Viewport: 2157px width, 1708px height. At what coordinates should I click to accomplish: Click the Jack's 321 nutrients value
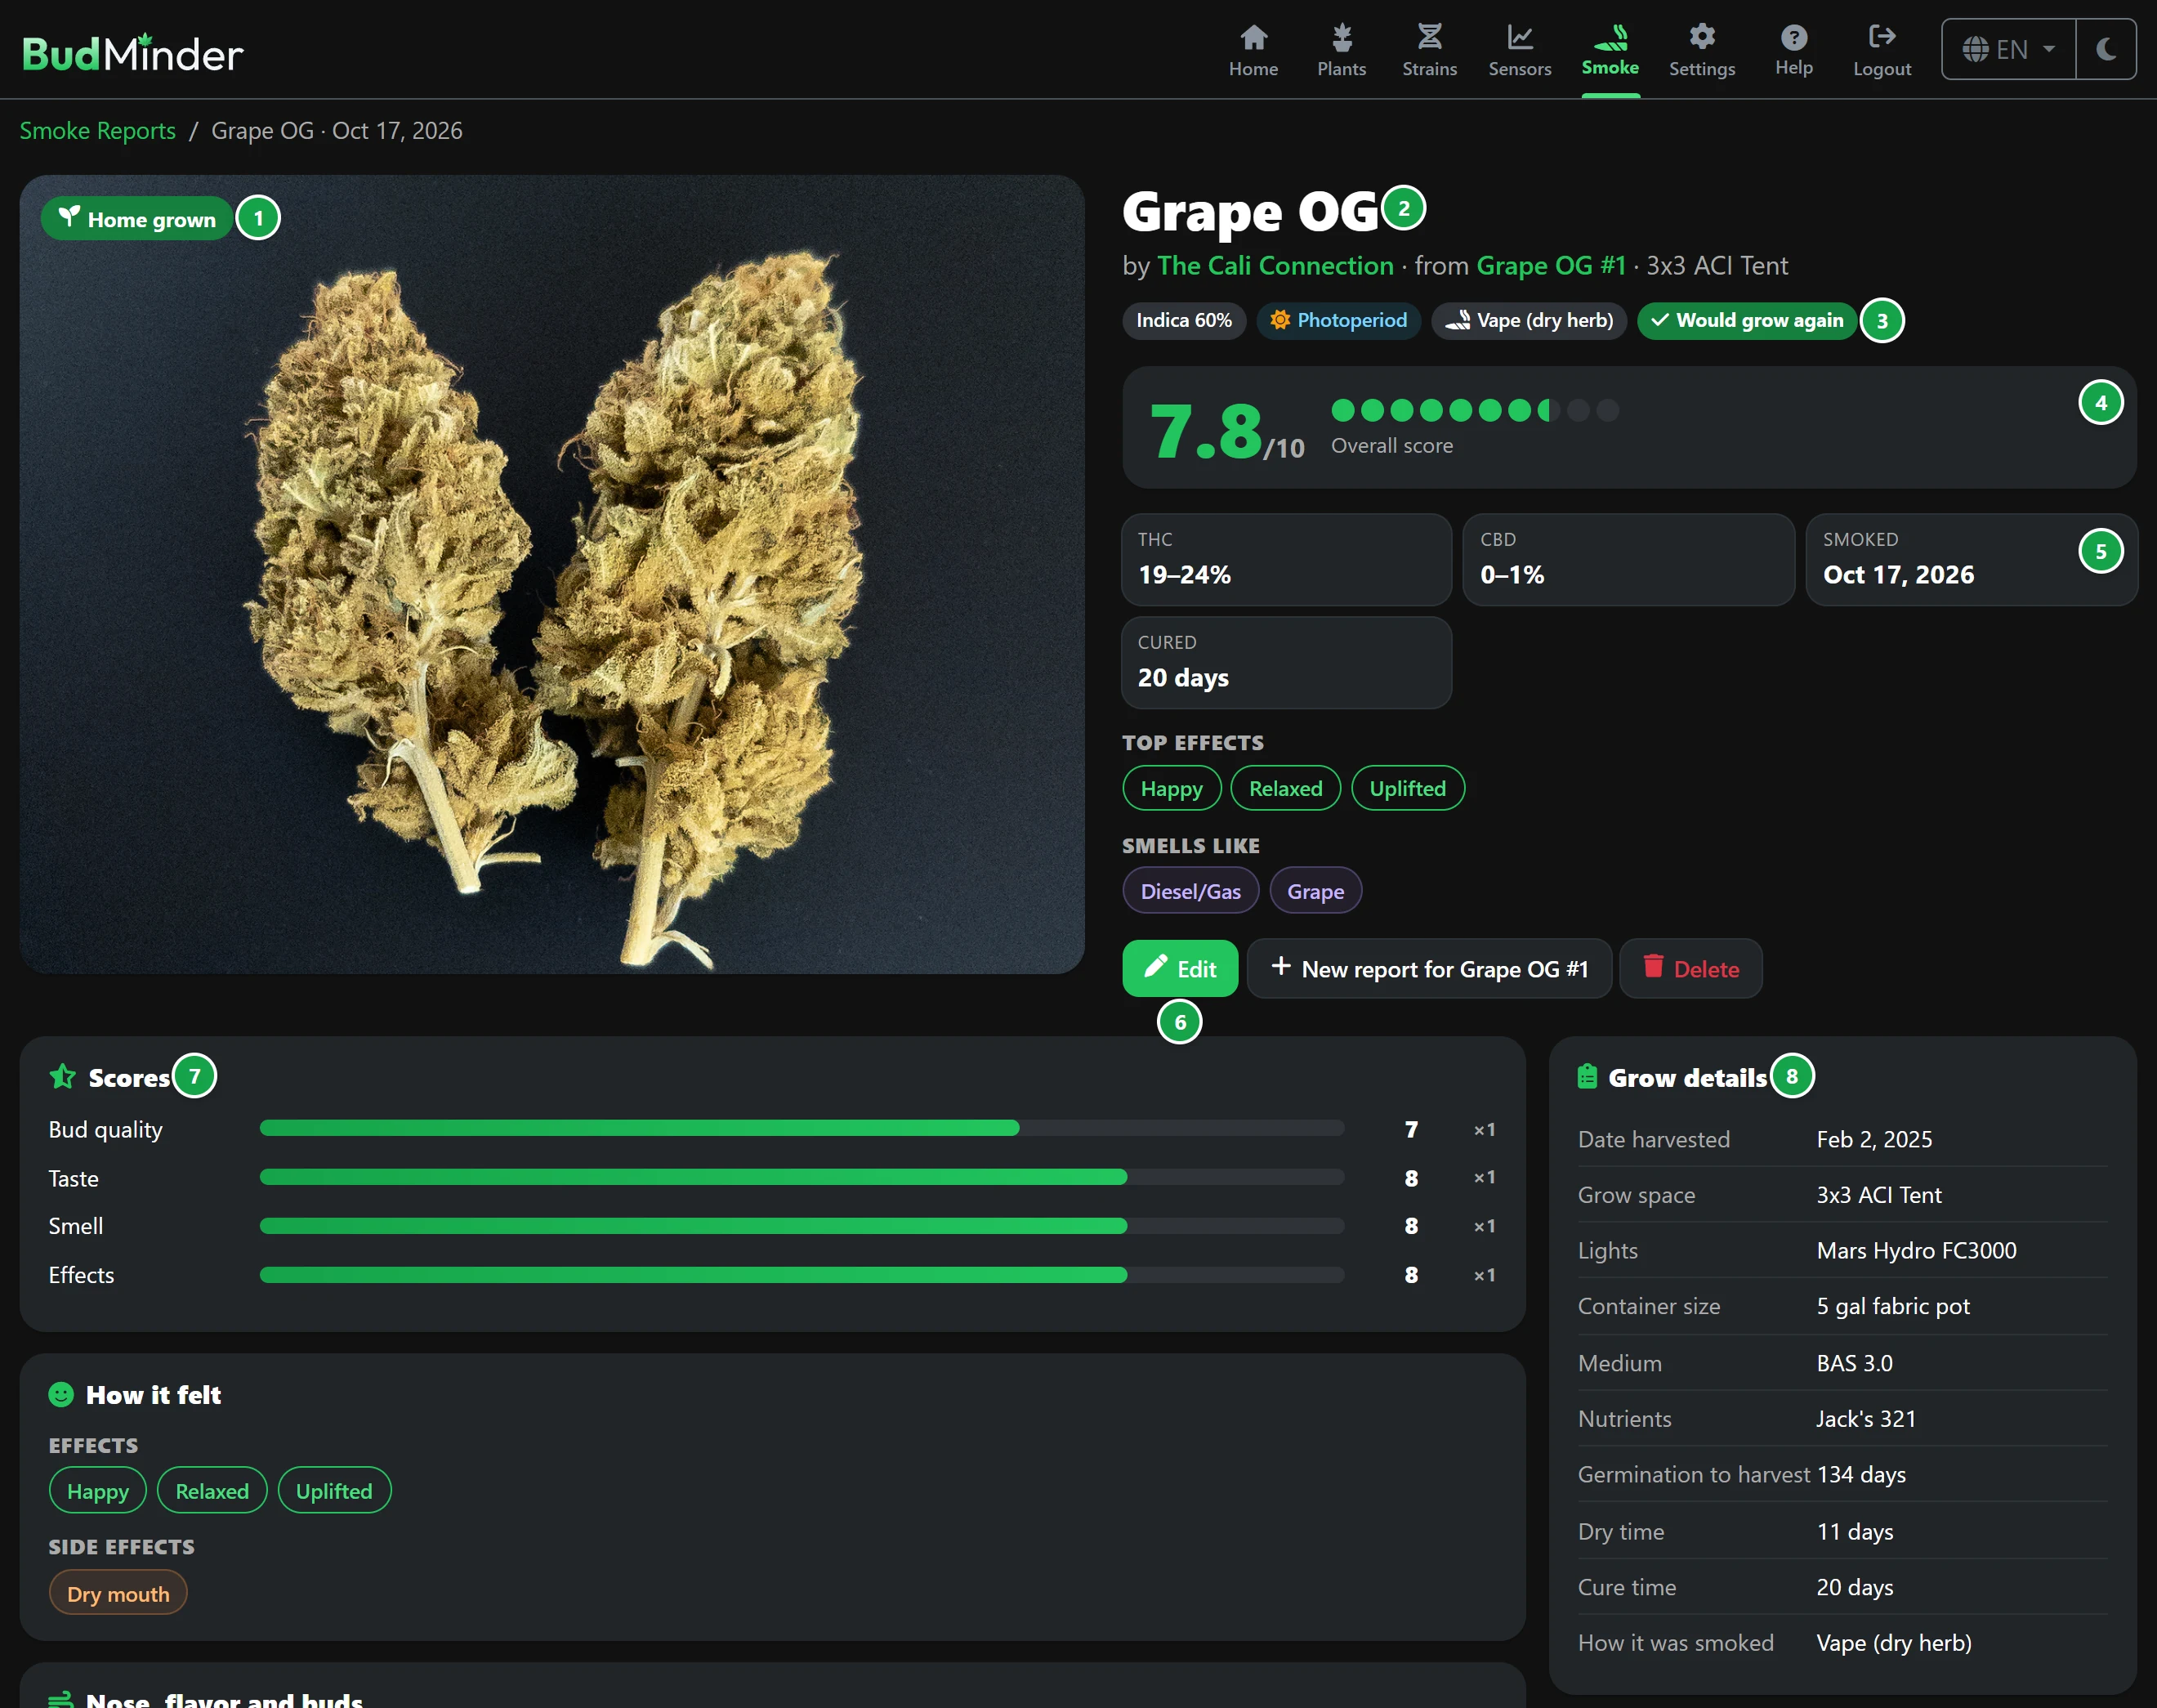[x=1866, y=1419]
